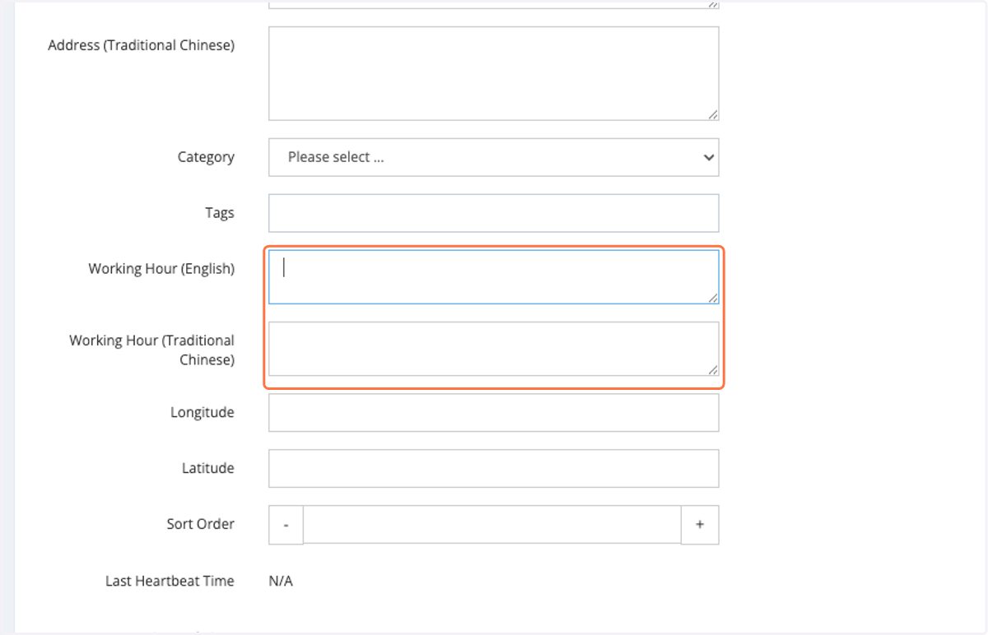The width and height of the screenshot is (988, 635).
Task: Click the Category dropdown chevron arrow
Action: (708, 157)
